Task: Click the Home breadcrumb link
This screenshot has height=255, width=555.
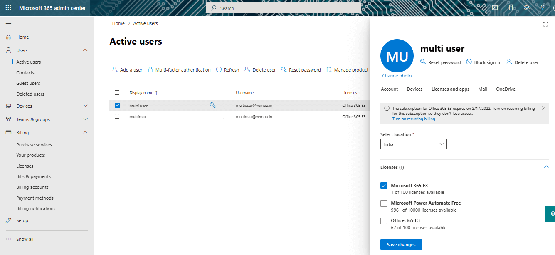Action: coord(118,23)
